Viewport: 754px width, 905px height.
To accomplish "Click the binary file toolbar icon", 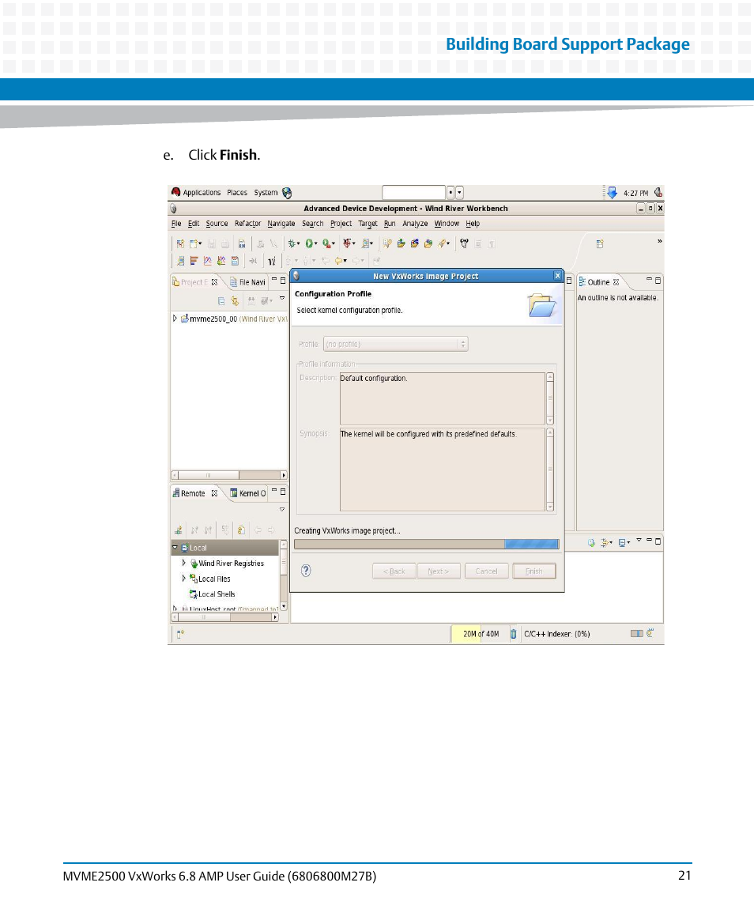I will click(242, 243).
